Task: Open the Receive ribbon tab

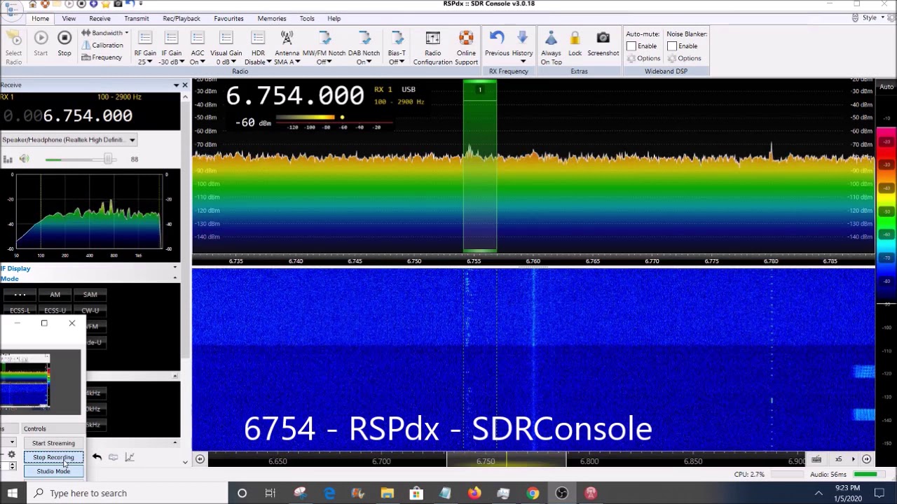Action: [100, 19]
